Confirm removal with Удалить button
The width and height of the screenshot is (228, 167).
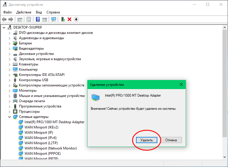coord(147,140)
